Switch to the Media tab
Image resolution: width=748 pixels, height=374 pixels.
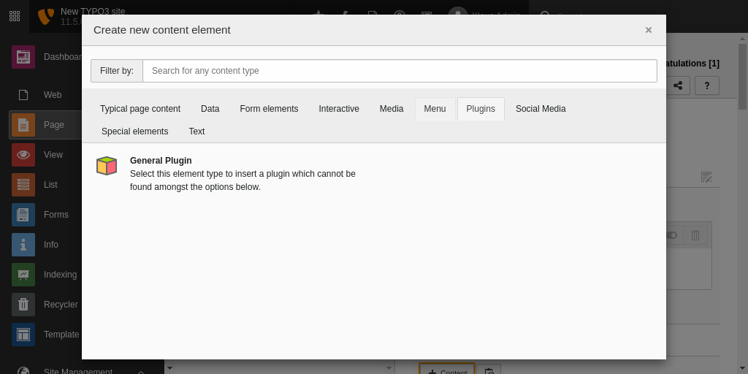[x=392, y=109]
